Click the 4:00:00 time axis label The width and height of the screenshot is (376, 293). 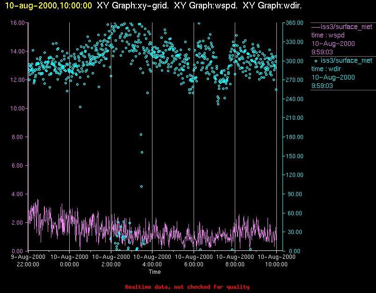[x=152, y=264]
